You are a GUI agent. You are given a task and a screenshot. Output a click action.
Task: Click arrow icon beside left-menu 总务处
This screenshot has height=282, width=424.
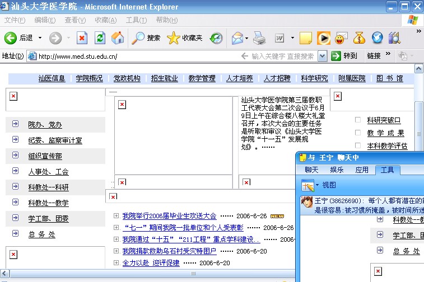[x=16, y=233]
